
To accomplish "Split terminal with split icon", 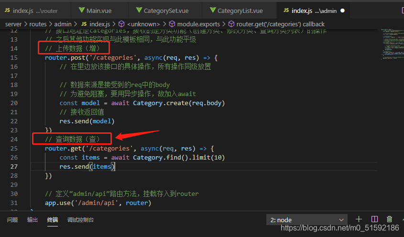I will pyautogui.click(x=374, y=219).
